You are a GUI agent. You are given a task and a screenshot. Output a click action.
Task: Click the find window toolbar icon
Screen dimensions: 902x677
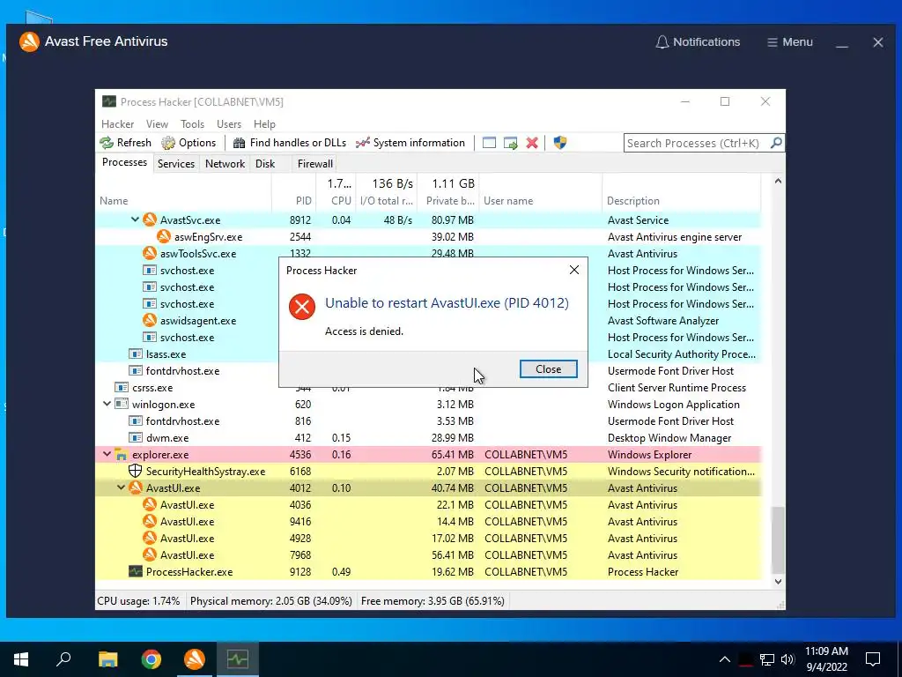click(489, 143)
